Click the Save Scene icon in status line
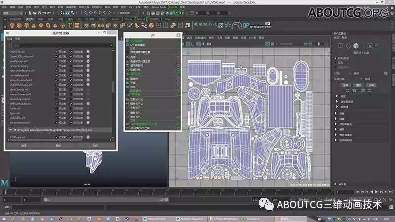This screenshot has height=222, width=395. click(39, 13)
